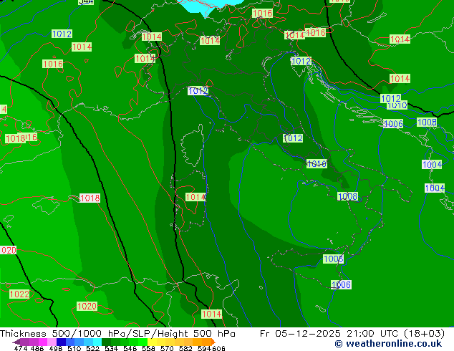Click the white-background 1018 isobar label

(x=90, y=198)
